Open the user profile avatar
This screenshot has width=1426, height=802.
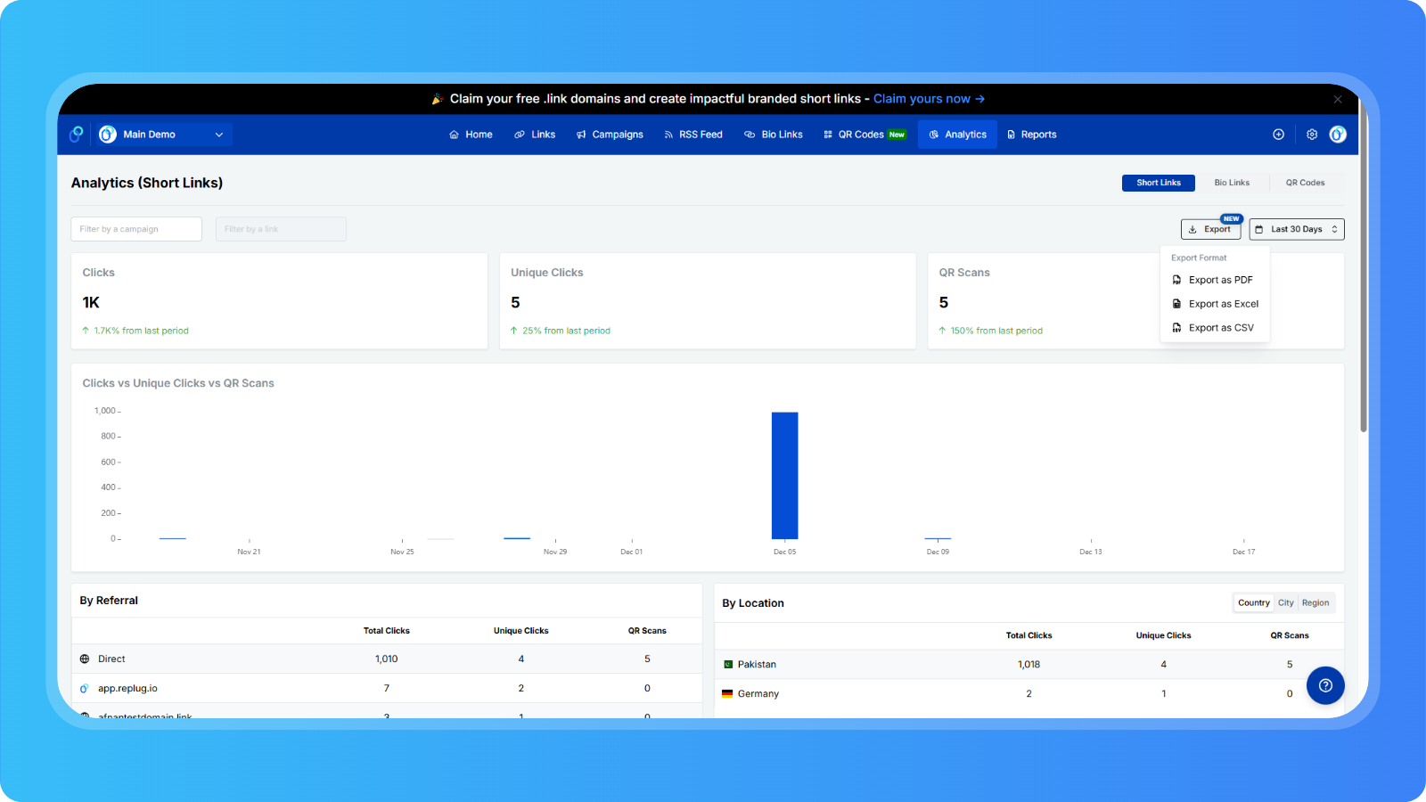1338,135
